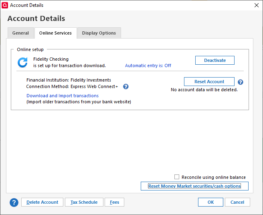This screenshot has width=263, height=215.
Task: Switch to the General tab
Action: 20,33
